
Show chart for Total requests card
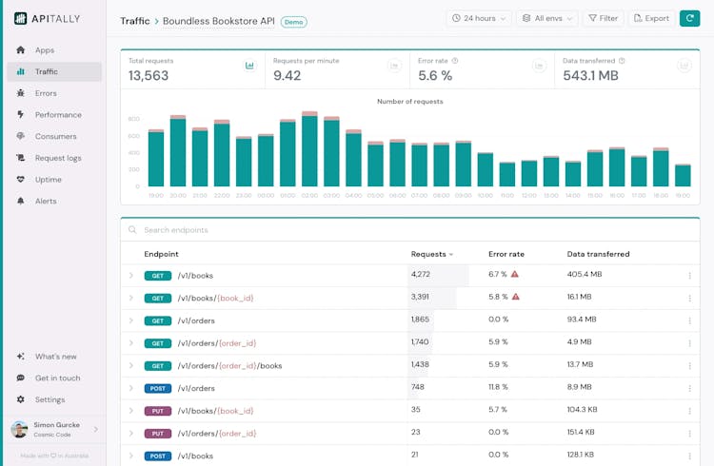pos(249,66)
